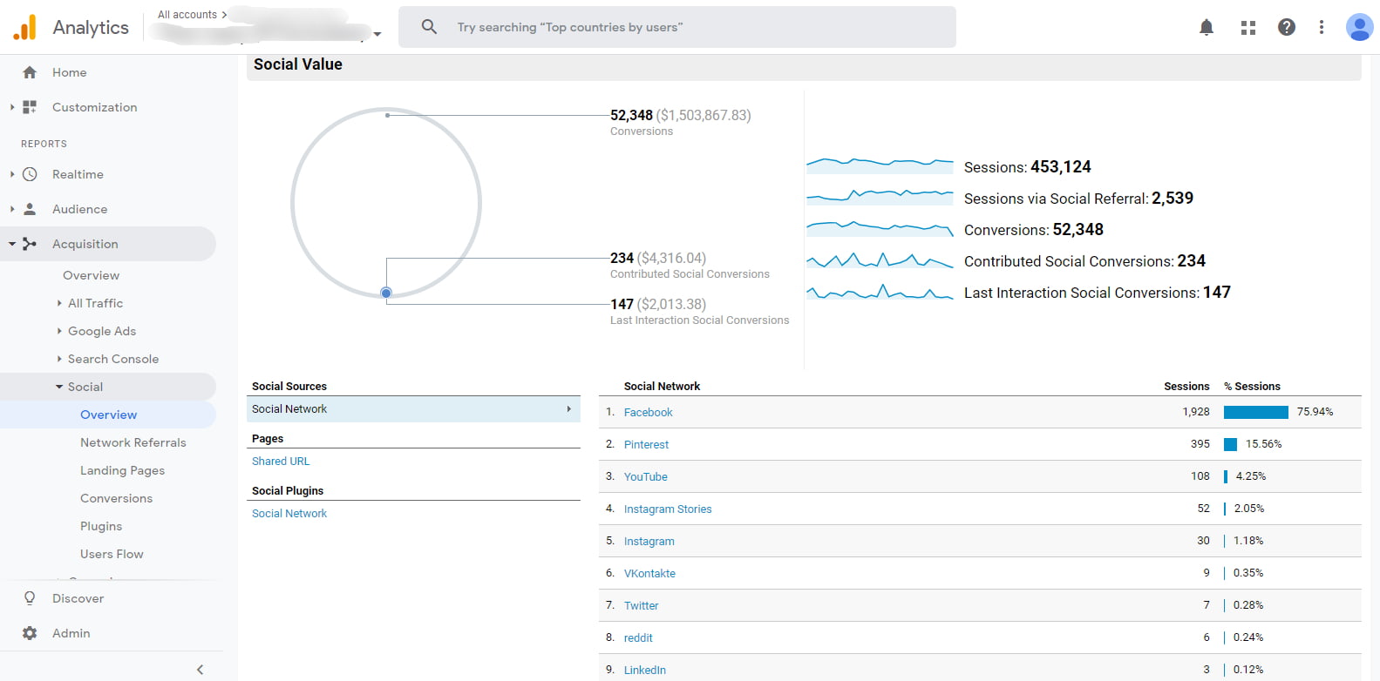This screenshot has width=1380, height=681.
Task: Click the All accounts breadcrumb
Action: (x=187, y=15)
